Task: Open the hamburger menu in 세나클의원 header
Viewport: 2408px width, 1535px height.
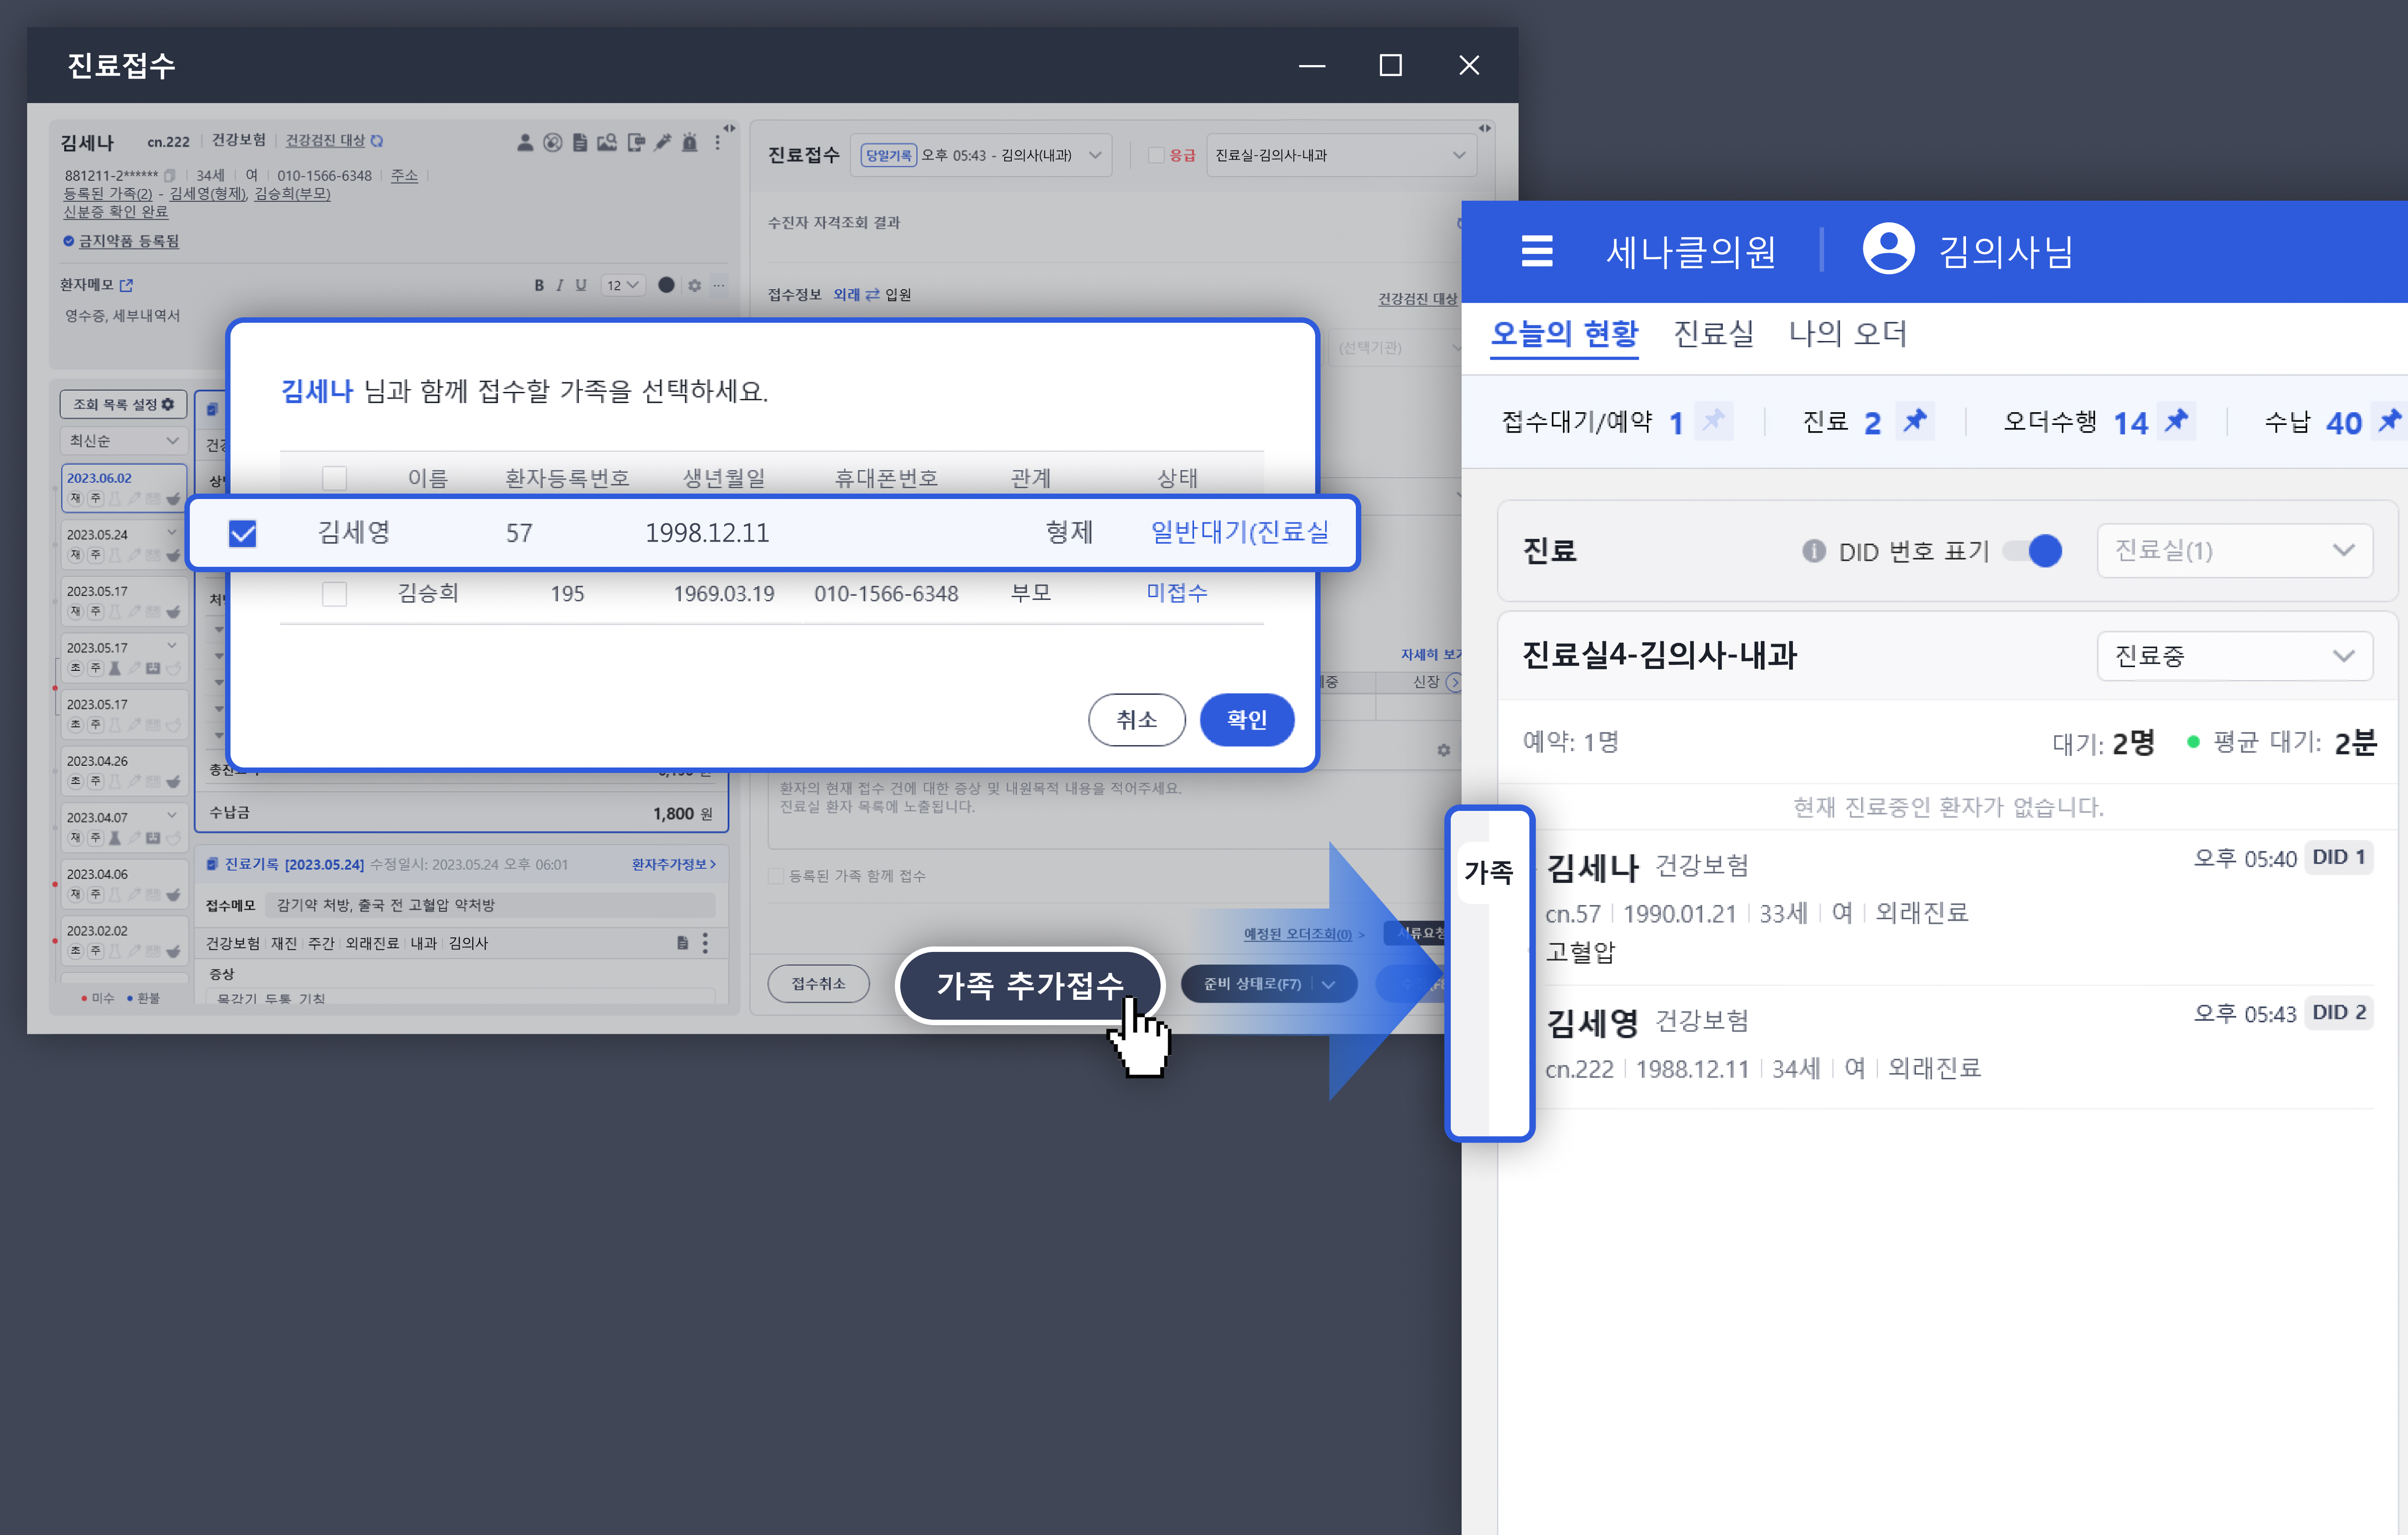Action: pyautogui.click(x=1536, y=250)
